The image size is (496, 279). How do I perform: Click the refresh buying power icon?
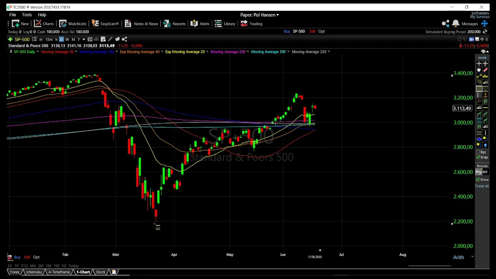point(485,31)
